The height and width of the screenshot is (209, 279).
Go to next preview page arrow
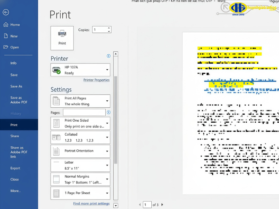click(x=162, y=205)
